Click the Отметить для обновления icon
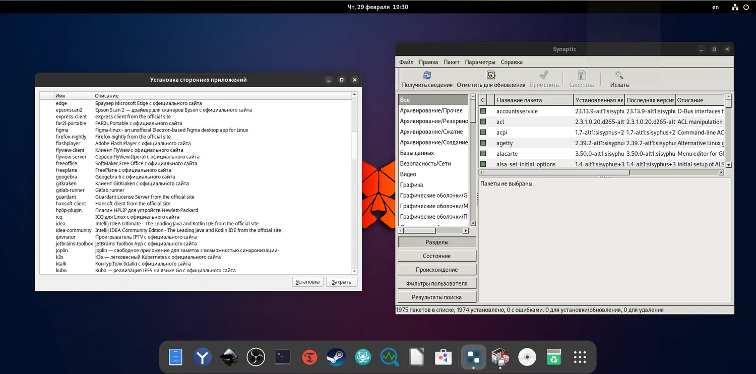Image resolution: width=756 pixels, height=374 pixels. coord(490,76)
